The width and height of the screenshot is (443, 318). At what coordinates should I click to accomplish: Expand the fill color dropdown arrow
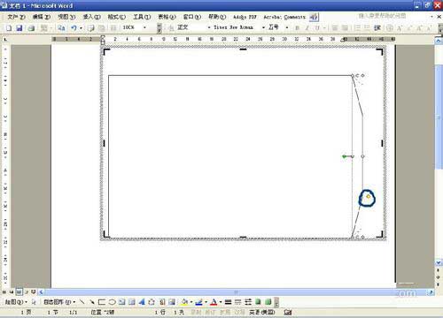(191, 302)
